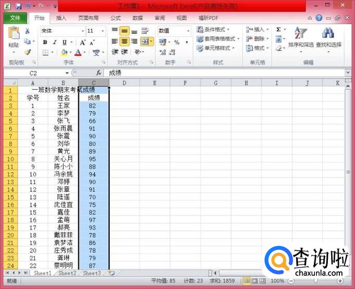Viewport: 355px width, 289px height.
Task: Open Cell Styles dropdown
Action: (x=215, y=48)
